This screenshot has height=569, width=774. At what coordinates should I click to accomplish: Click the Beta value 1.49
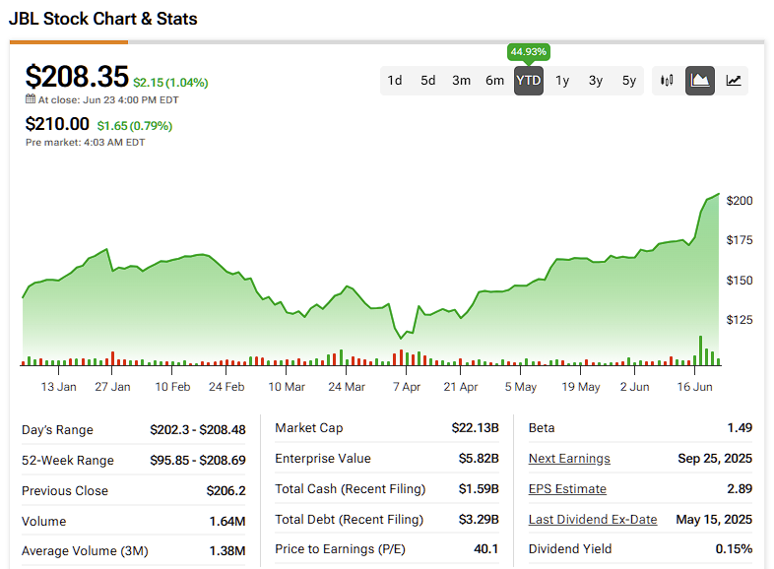click(x=740, y=428)
